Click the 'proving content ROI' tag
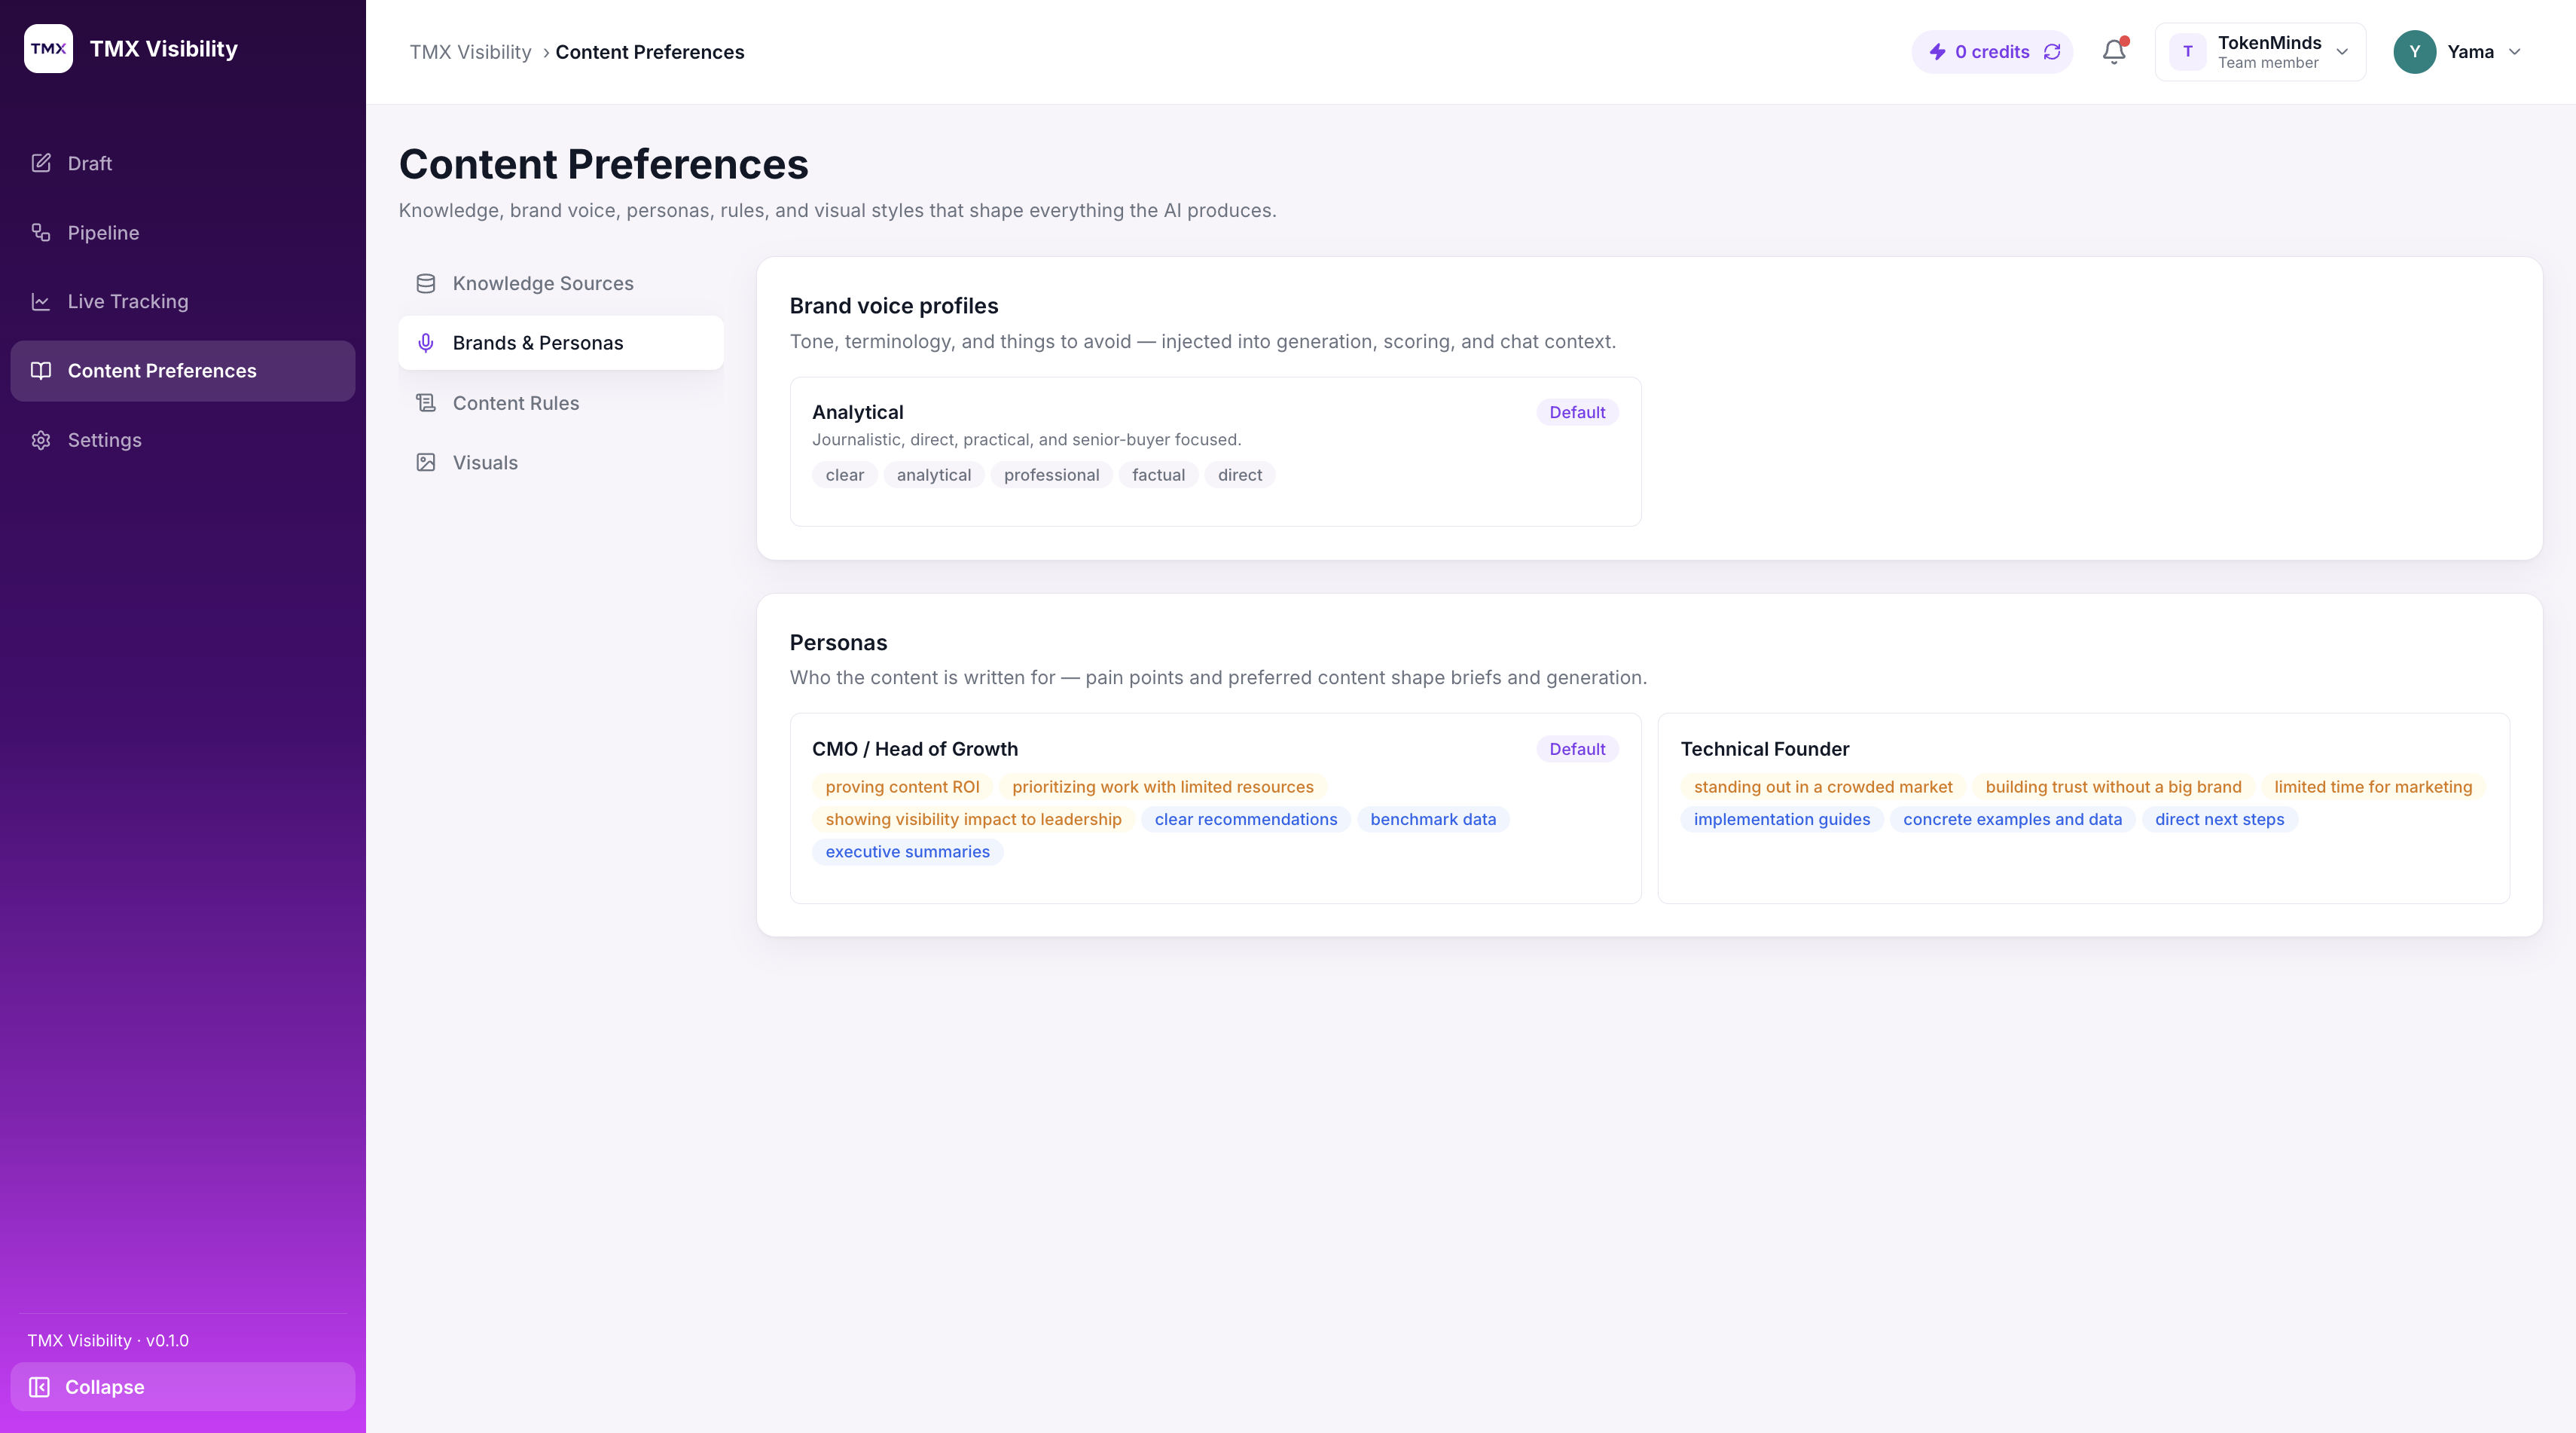This screenshot has width=2576, height=1433. point(902,787)
